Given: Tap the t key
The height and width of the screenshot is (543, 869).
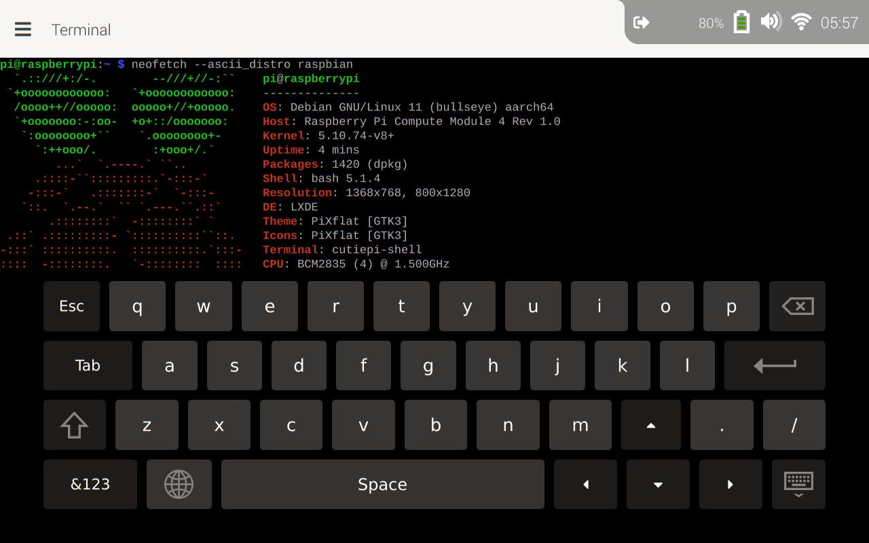Looking at the screenshot, I should tap(401, 306).
